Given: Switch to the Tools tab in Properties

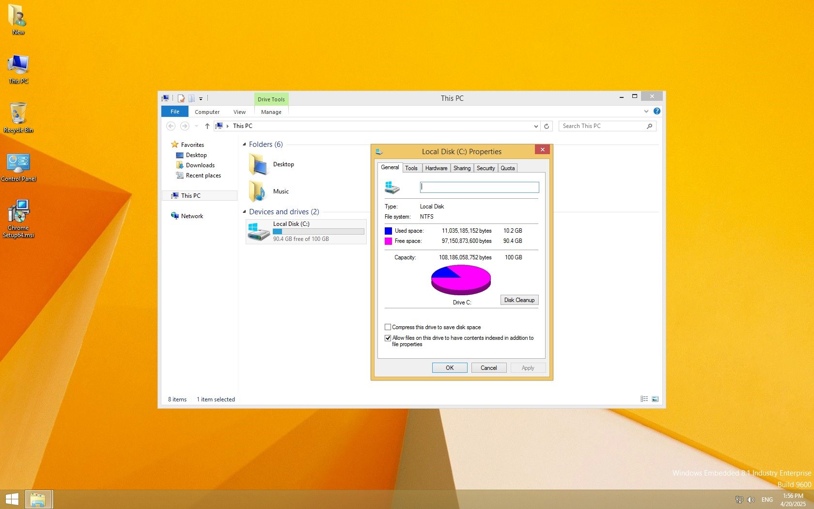Looking at the screenshot, I should coord(411,168).
